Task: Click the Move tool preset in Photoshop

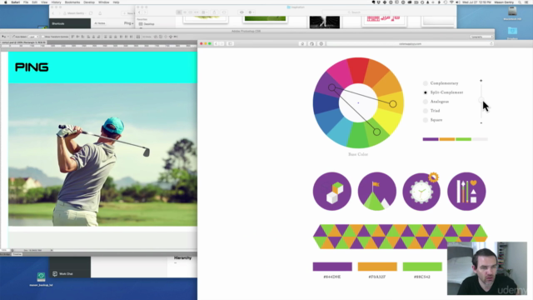Action: 4,37
